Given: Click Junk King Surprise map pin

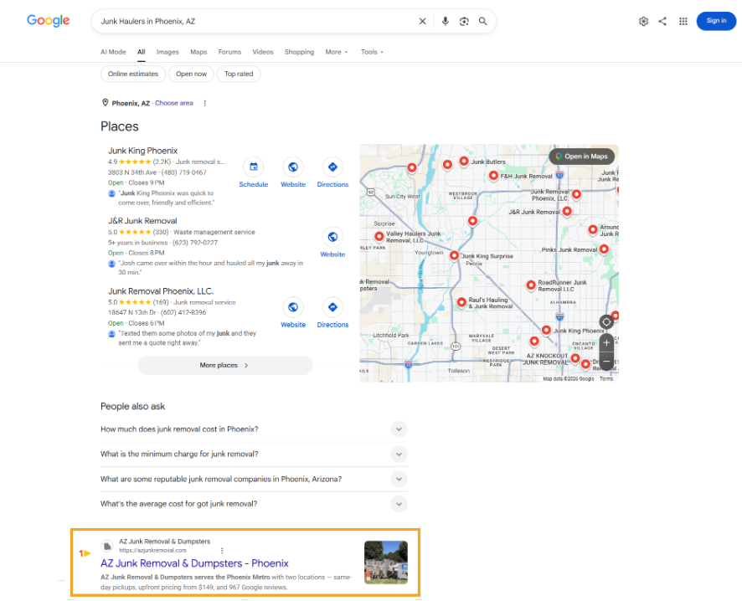Looking at the screenshot, I should [x=454, y=255].
